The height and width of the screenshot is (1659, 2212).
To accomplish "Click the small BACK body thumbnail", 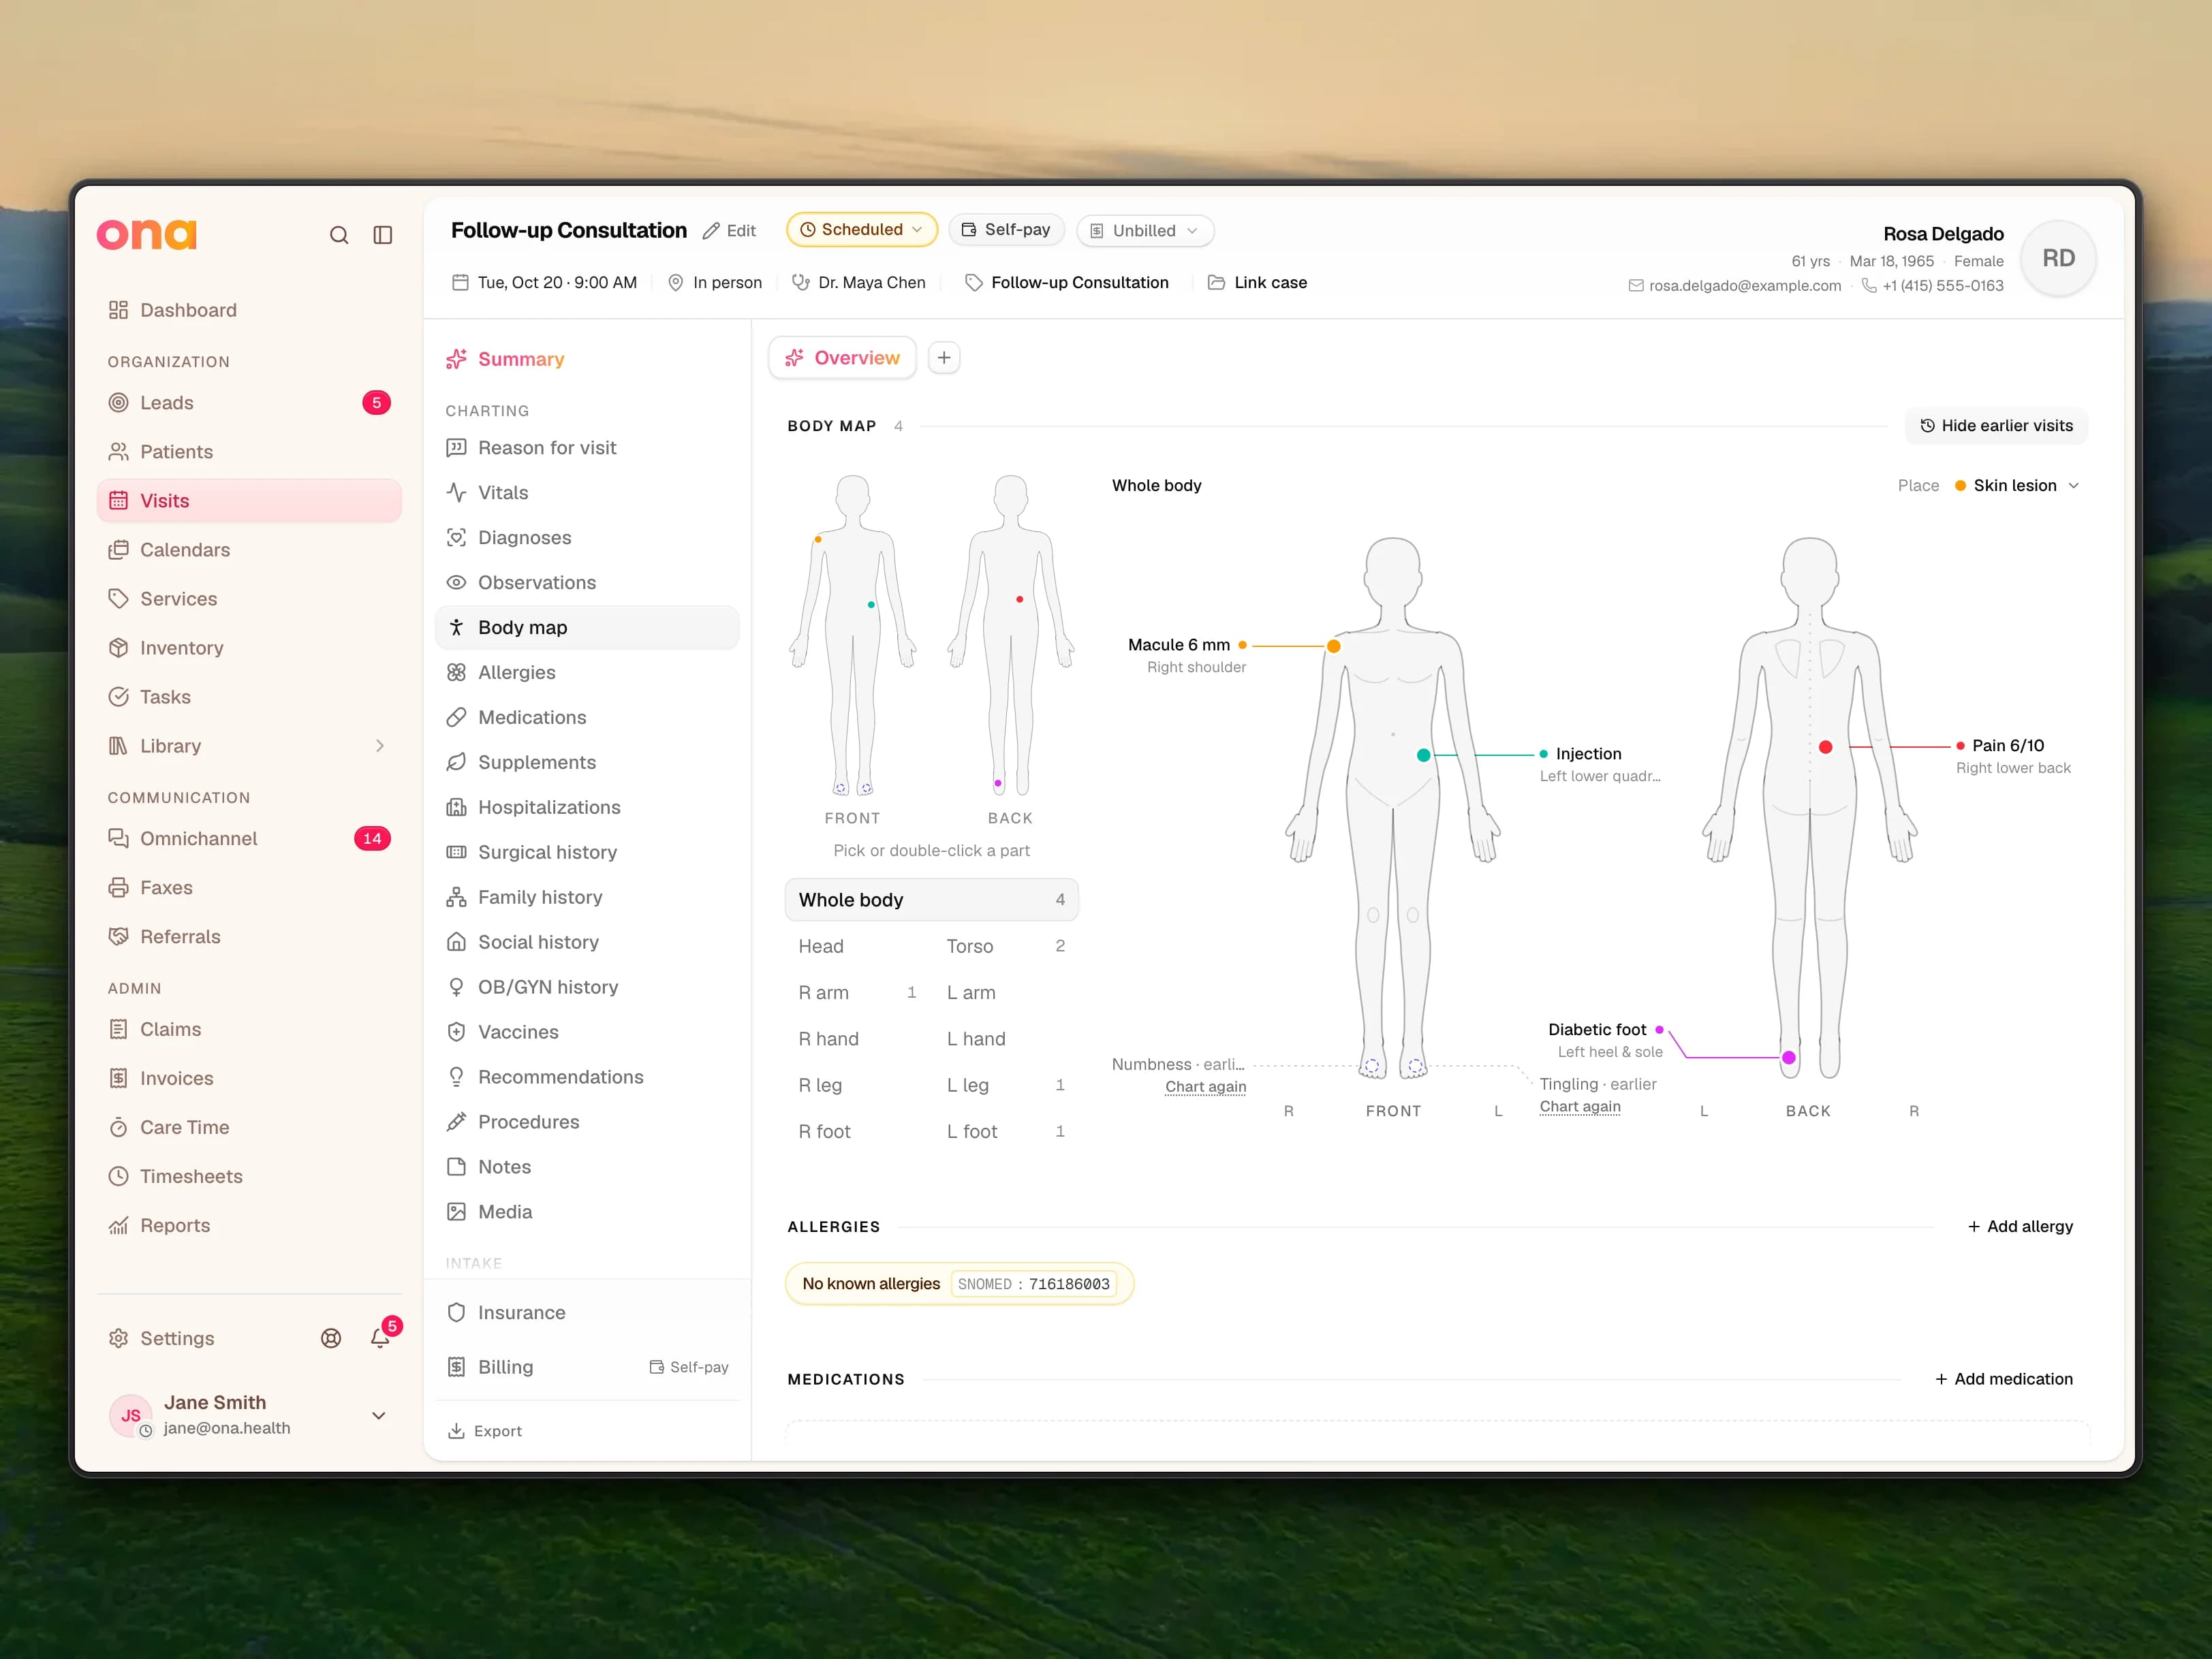I will 1010,635.
